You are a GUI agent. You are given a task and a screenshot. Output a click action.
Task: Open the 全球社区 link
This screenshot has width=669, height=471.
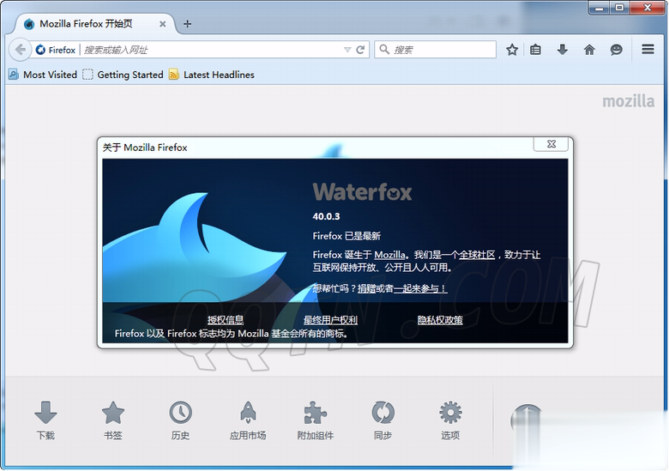(477, 255)
